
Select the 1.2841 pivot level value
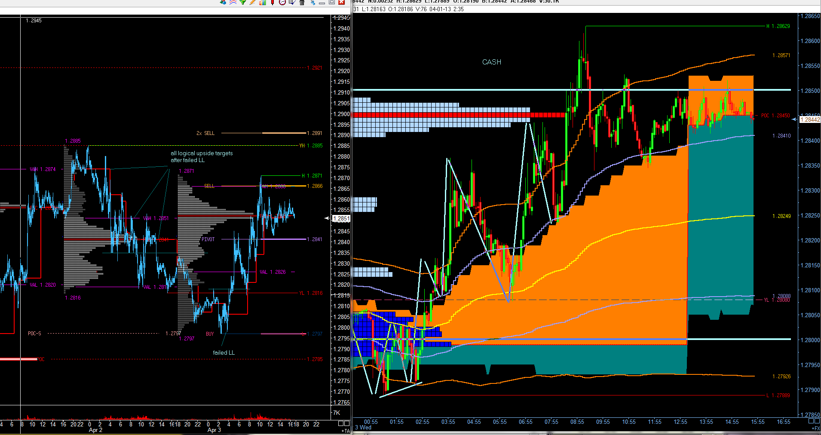[315, 239]
